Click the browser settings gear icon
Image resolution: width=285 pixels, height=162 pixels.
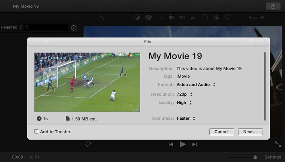(x=74, y=28)
